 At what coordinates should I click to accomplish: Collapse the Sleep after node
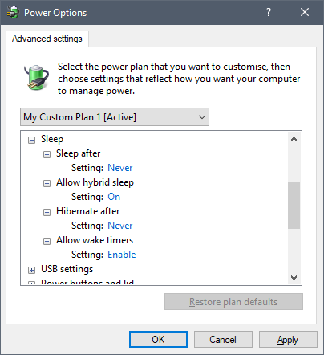tap(47, 154)
